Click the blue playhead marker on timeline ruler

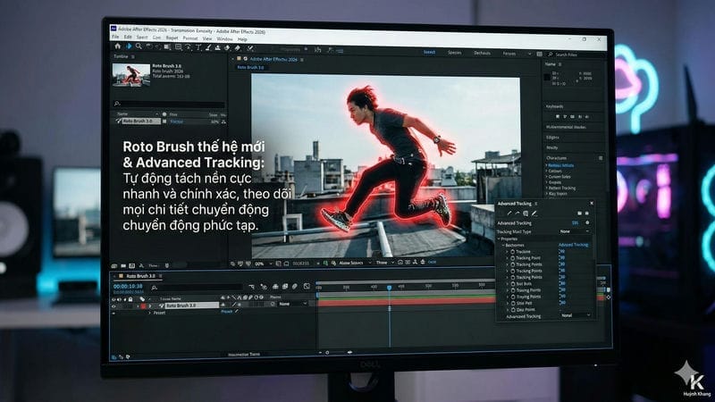click(389, 288)
